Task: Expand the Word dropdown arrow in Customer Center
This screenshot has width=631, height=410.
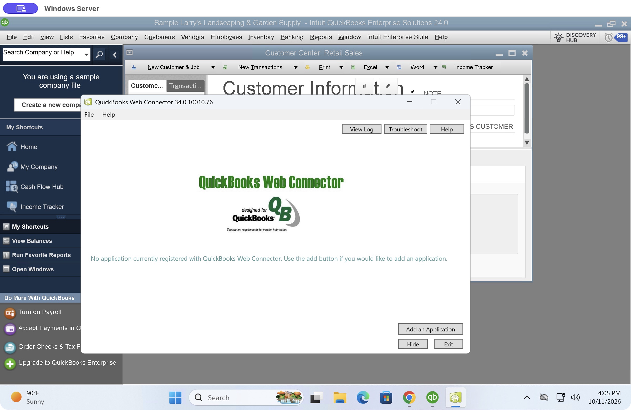Action: 435,67
